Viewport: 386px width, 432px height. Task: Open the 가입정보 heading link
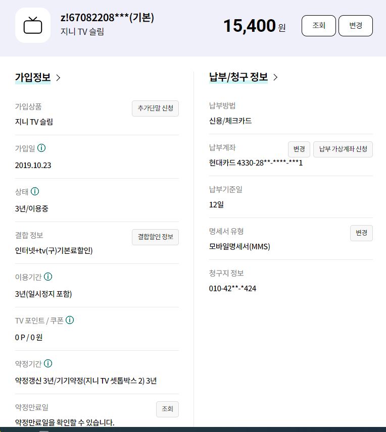33,78
